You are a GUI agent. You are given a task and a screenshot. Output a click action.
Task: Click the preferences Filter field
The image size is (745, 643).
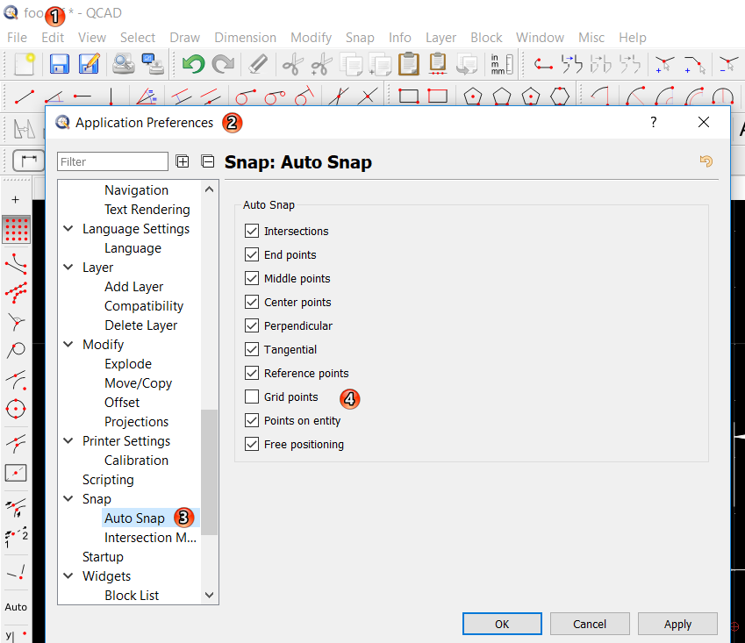[112, 161]
